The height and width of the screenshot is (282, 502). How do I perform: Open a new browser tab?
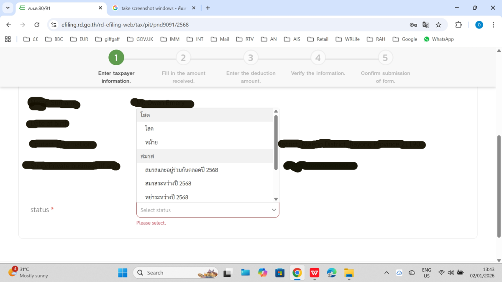click(x=208, y=8)
